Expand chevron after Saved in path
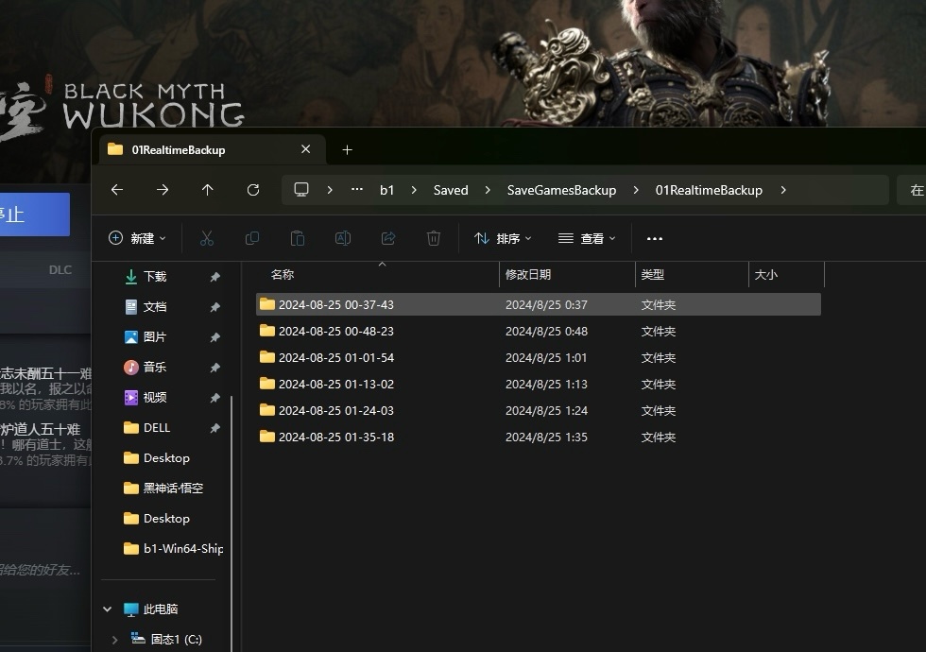 coord(488,190)
